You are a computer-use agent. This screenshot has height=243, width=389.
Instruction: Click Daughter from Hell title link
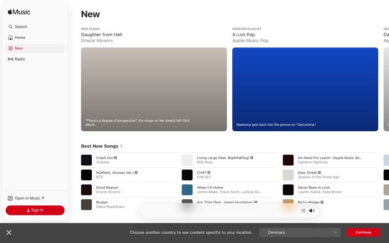pos(102,35)
